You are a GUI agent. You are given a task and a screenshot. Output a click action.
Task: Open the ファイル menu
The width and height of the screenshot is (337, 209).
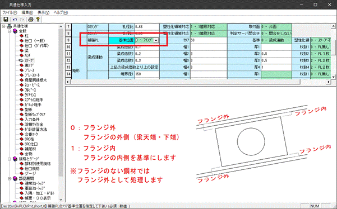[x=10, y=13]
